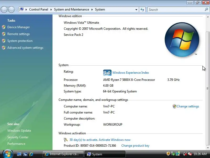The height and width of the screenshot is (158, 210).
Task: Select Control Panel breadcrumb
Action: [39, 9]
